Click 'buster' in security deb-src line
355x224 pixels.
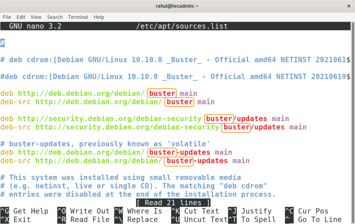coord(236,127)
